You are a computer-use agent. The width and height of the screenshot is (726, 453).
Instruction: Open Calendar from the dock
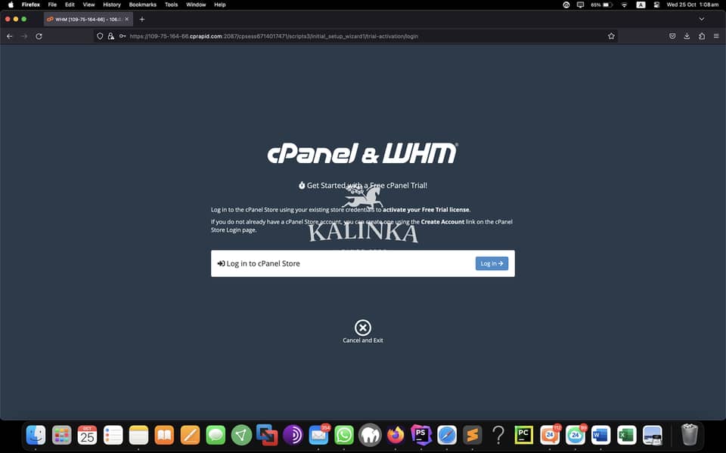tap(87, 435)
